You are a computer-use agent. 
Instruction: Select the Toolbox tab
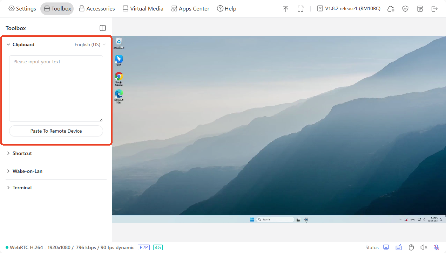click(57, 9)
